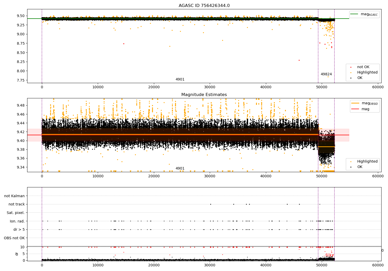This screenshot has height=271, width=388.
Task: Click the 9.44 y-axis tick label
Action: coord(20,123)
